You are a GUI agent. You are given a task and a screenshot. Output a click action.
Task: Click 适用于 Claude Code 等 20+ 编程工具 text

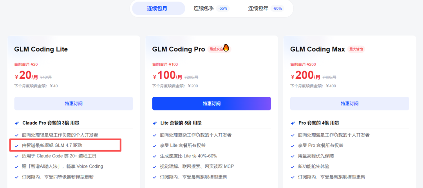(59, 156)
